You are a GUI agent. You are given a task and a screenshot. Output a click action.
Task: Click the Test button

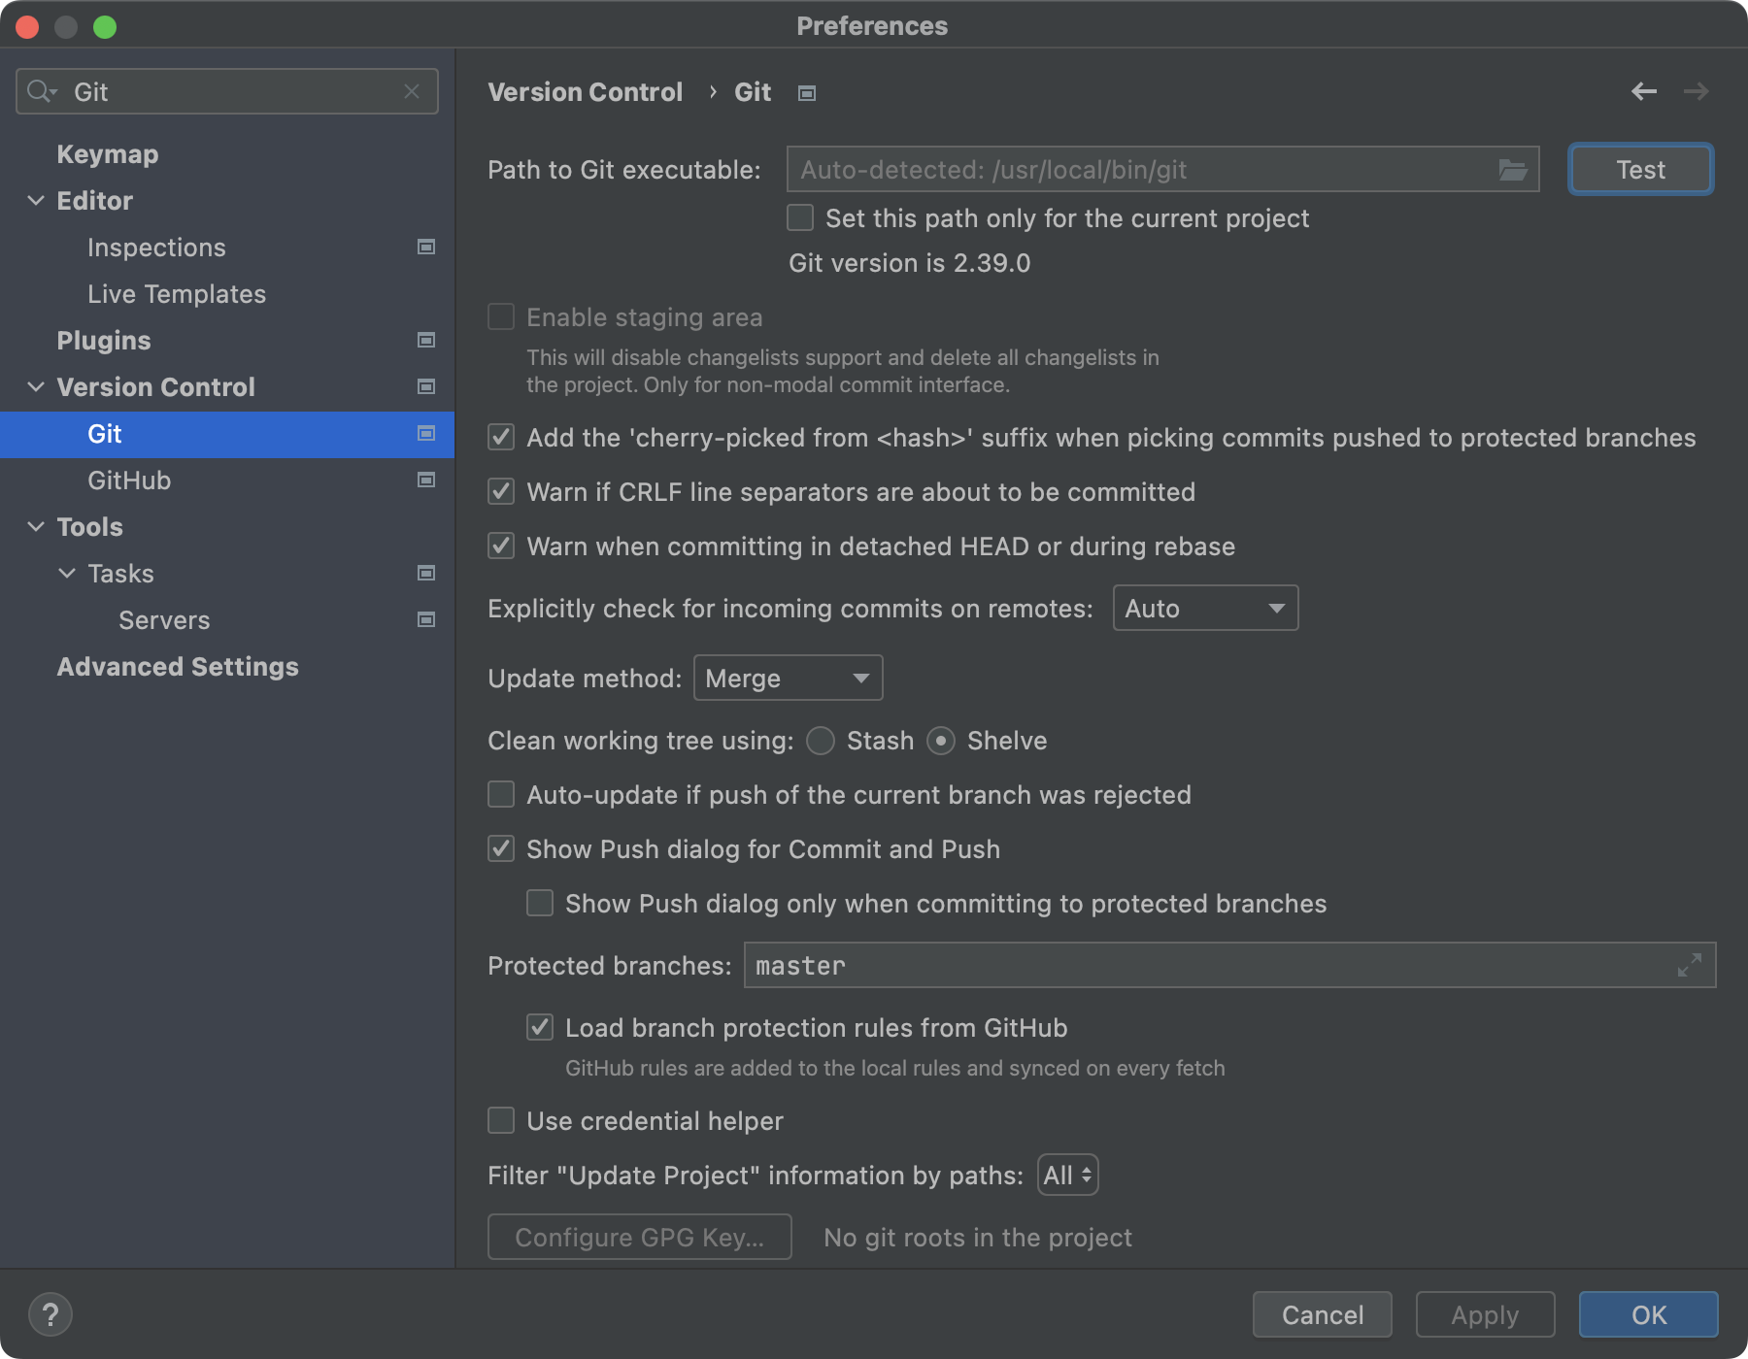1640,170
